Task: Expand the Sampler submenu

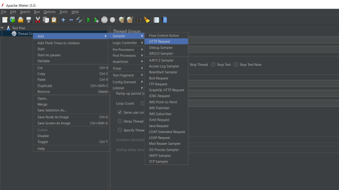Action: coord(126,36)
